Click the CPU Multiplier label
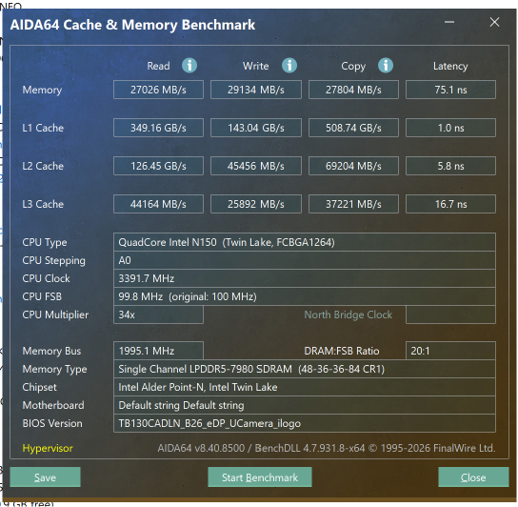 coord(55,314)
